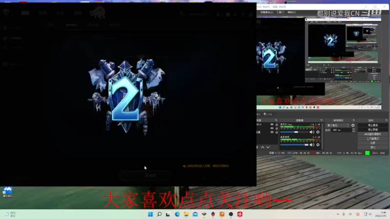Mute the 桌面音频 speaker icon in mixer

tap(312, 145)
